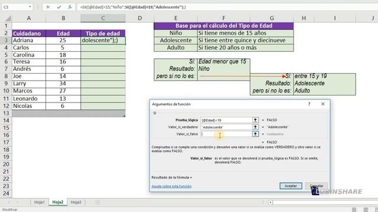The height and width of the screenshot is (212, 378).
Task: Select the cell containing Leonardo
Action: point(29,98)
